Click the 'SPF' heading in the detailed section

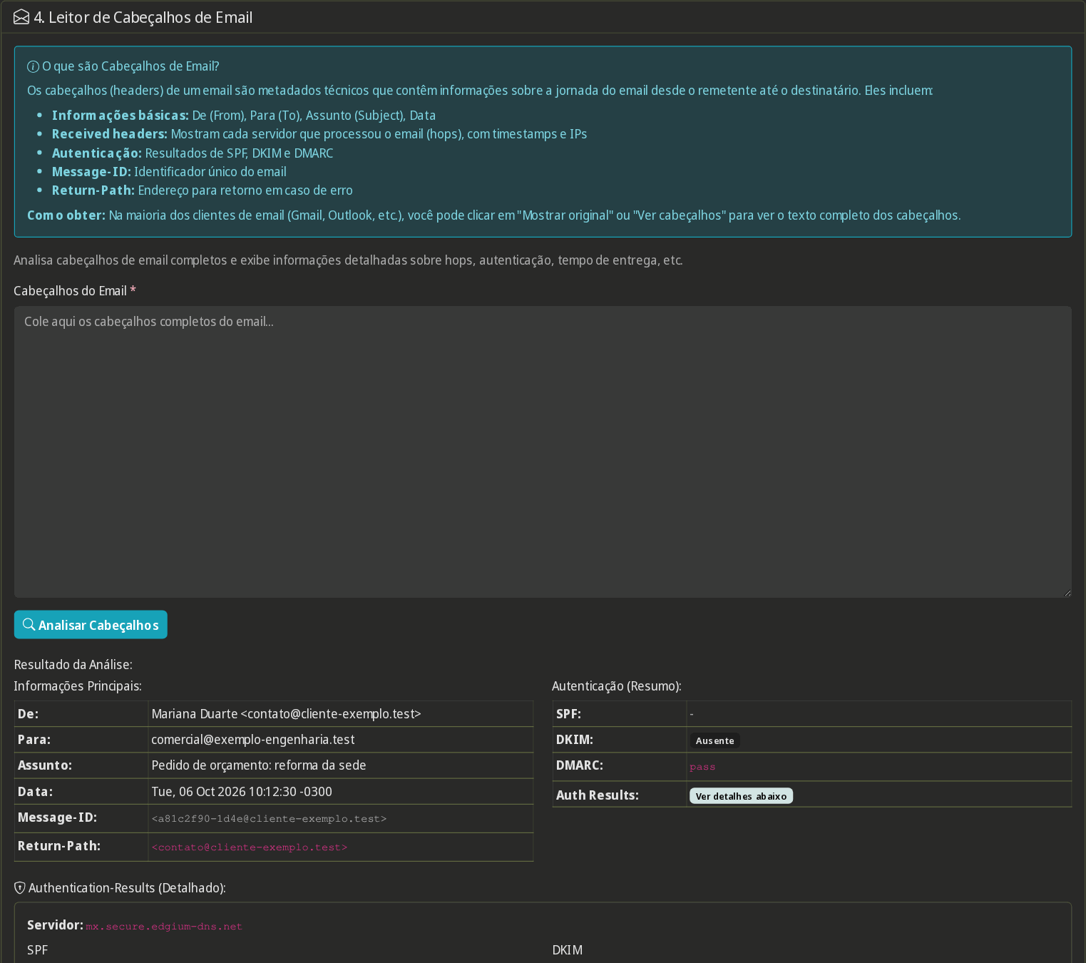pyautogui.click(x=38, y=950)
